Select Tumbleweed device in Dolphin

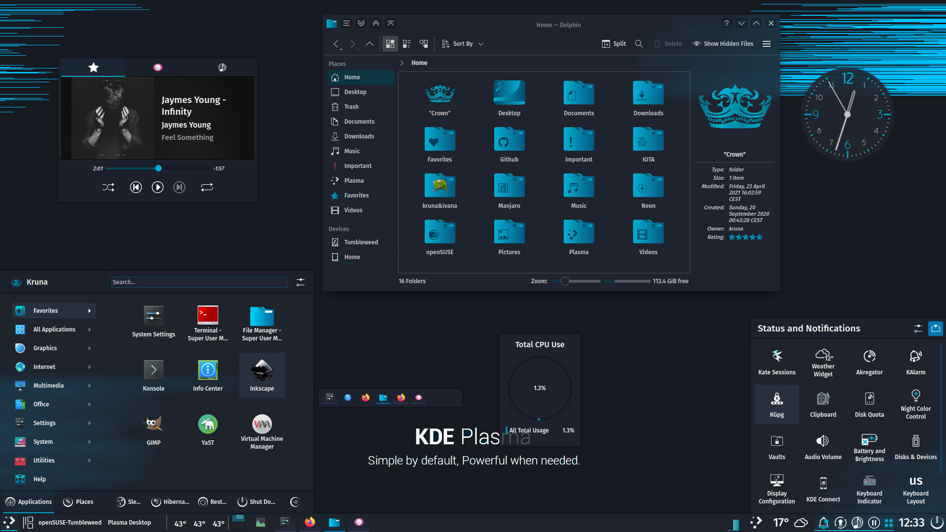click(360, 242)
